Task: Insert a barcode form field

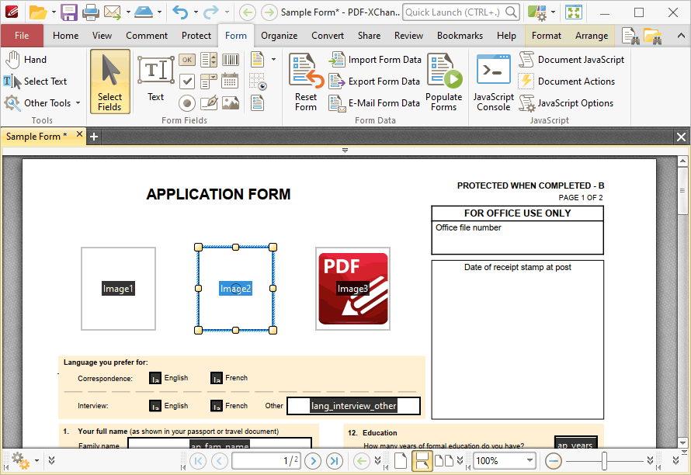Action: tap(230, 60)
